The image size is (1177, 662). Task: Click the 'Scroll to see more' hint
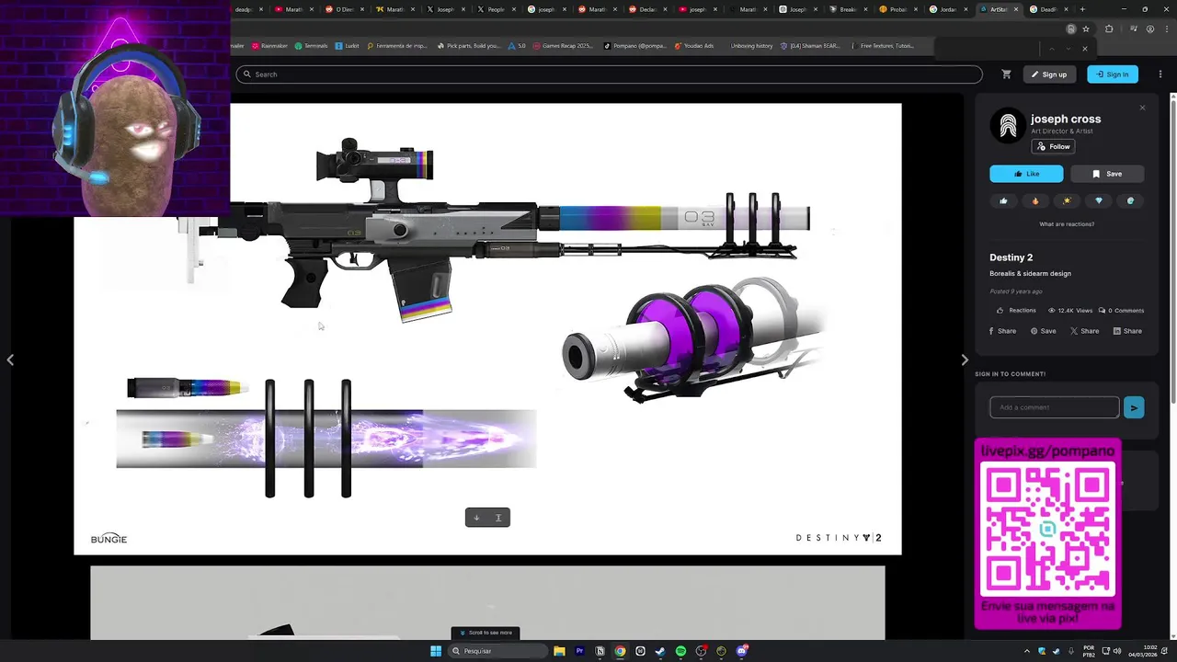[x=486, y=633]
